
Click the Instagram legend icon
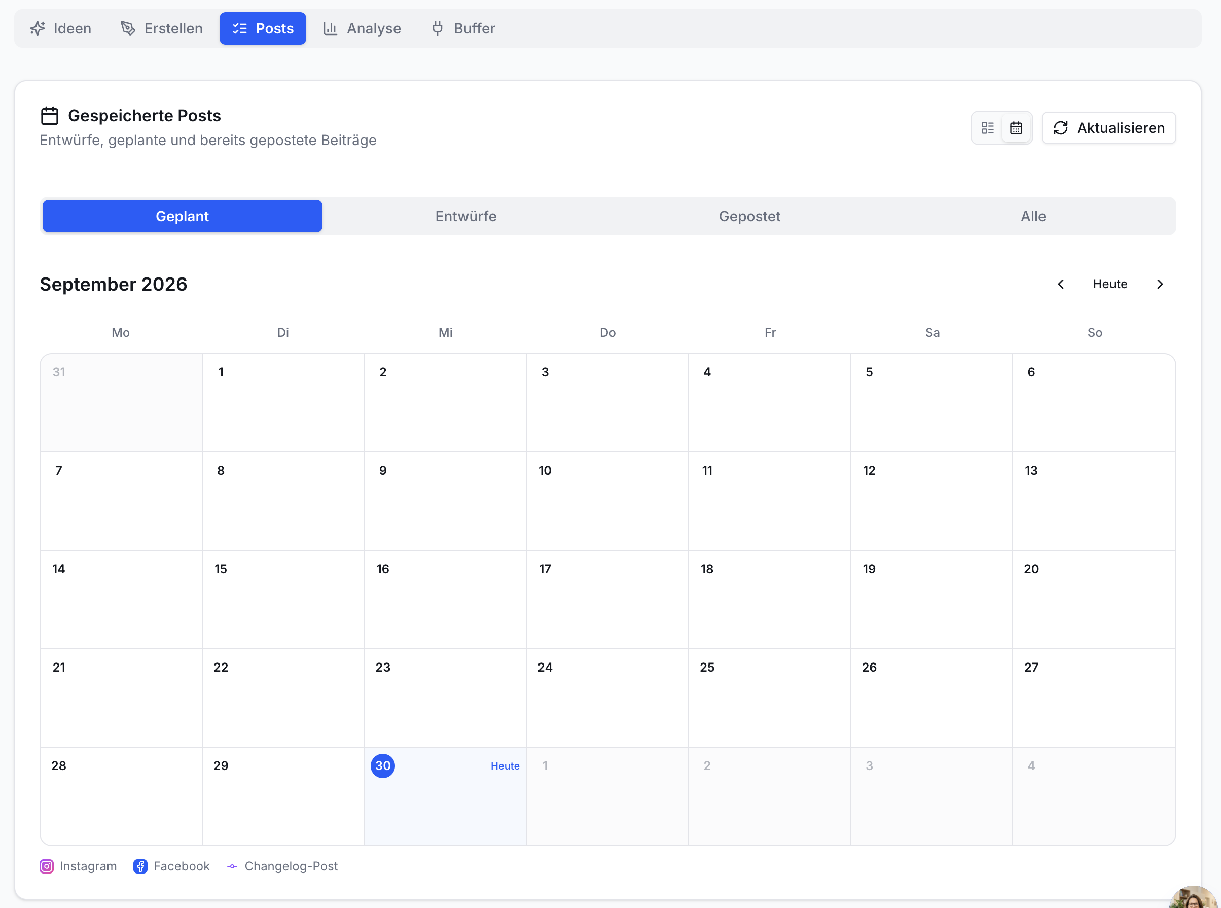[47, 866]
